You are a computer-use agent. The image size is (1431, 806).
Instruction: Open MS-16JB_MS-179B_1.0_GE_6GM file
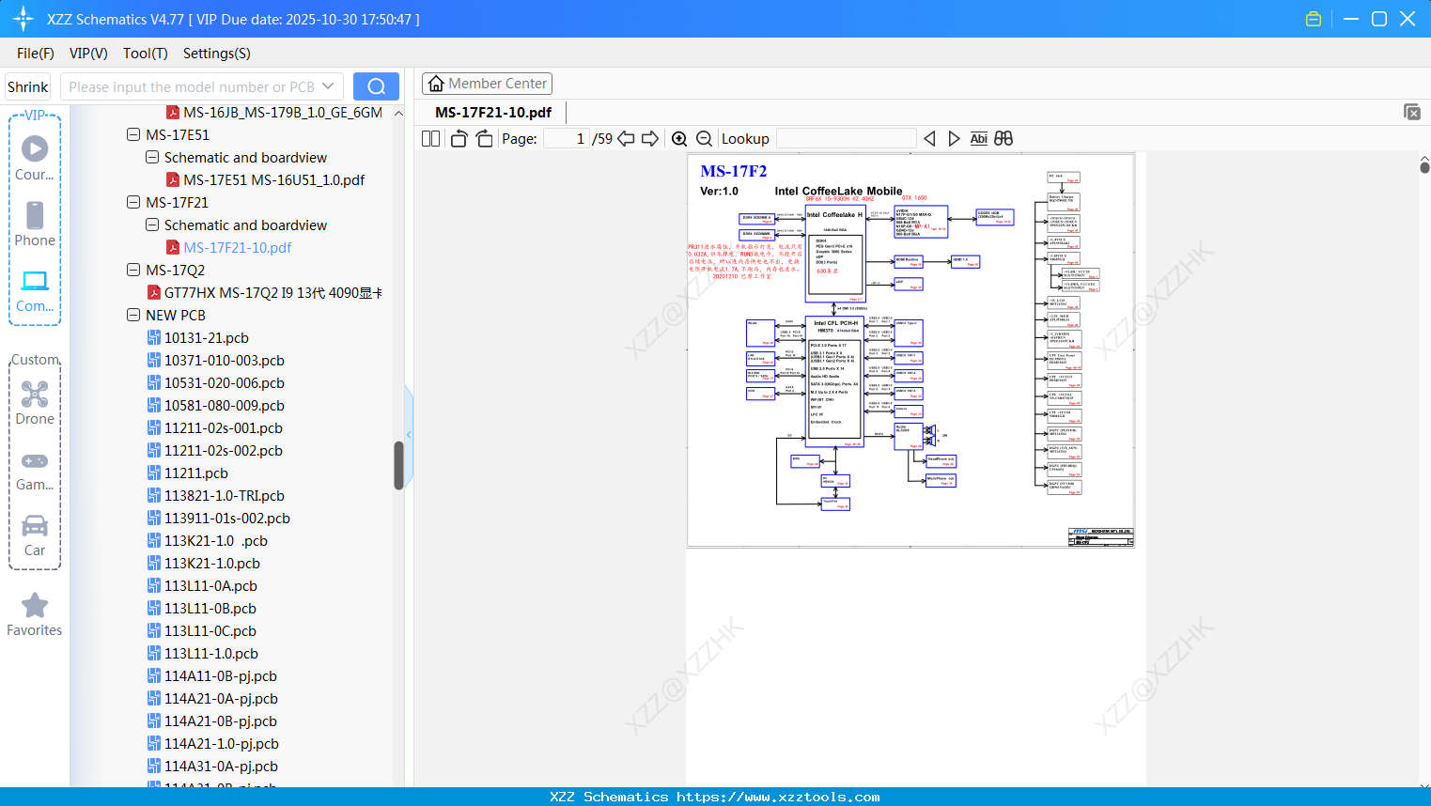(283, 112)
